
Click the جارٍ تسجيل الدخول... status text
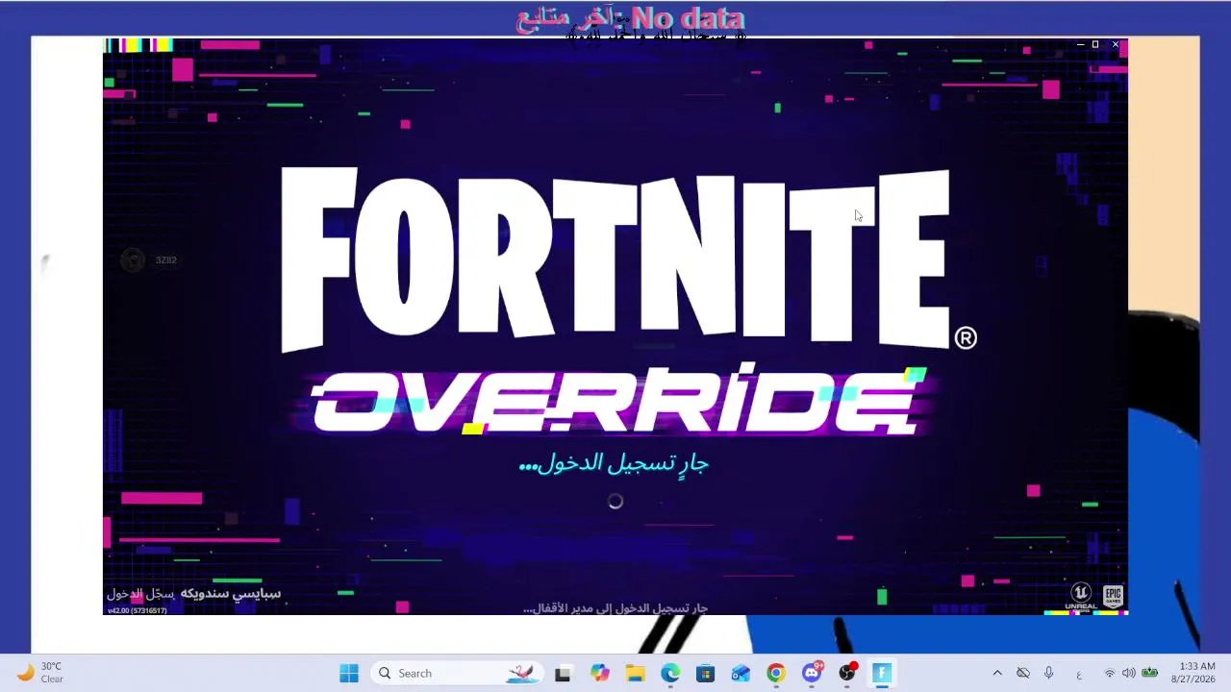coord(614,464)
